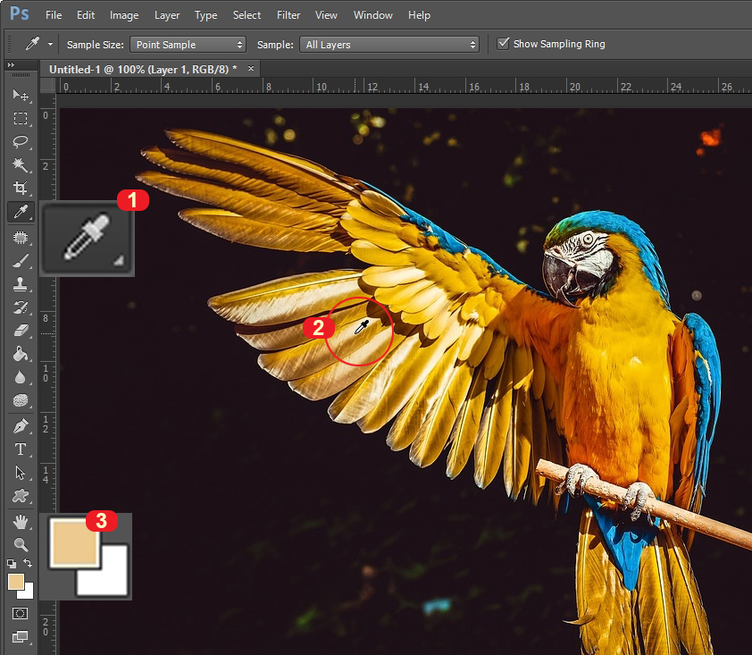Click the small background color swatch
The height and width of the screenshot is (655, 752).
coord(28,592)
